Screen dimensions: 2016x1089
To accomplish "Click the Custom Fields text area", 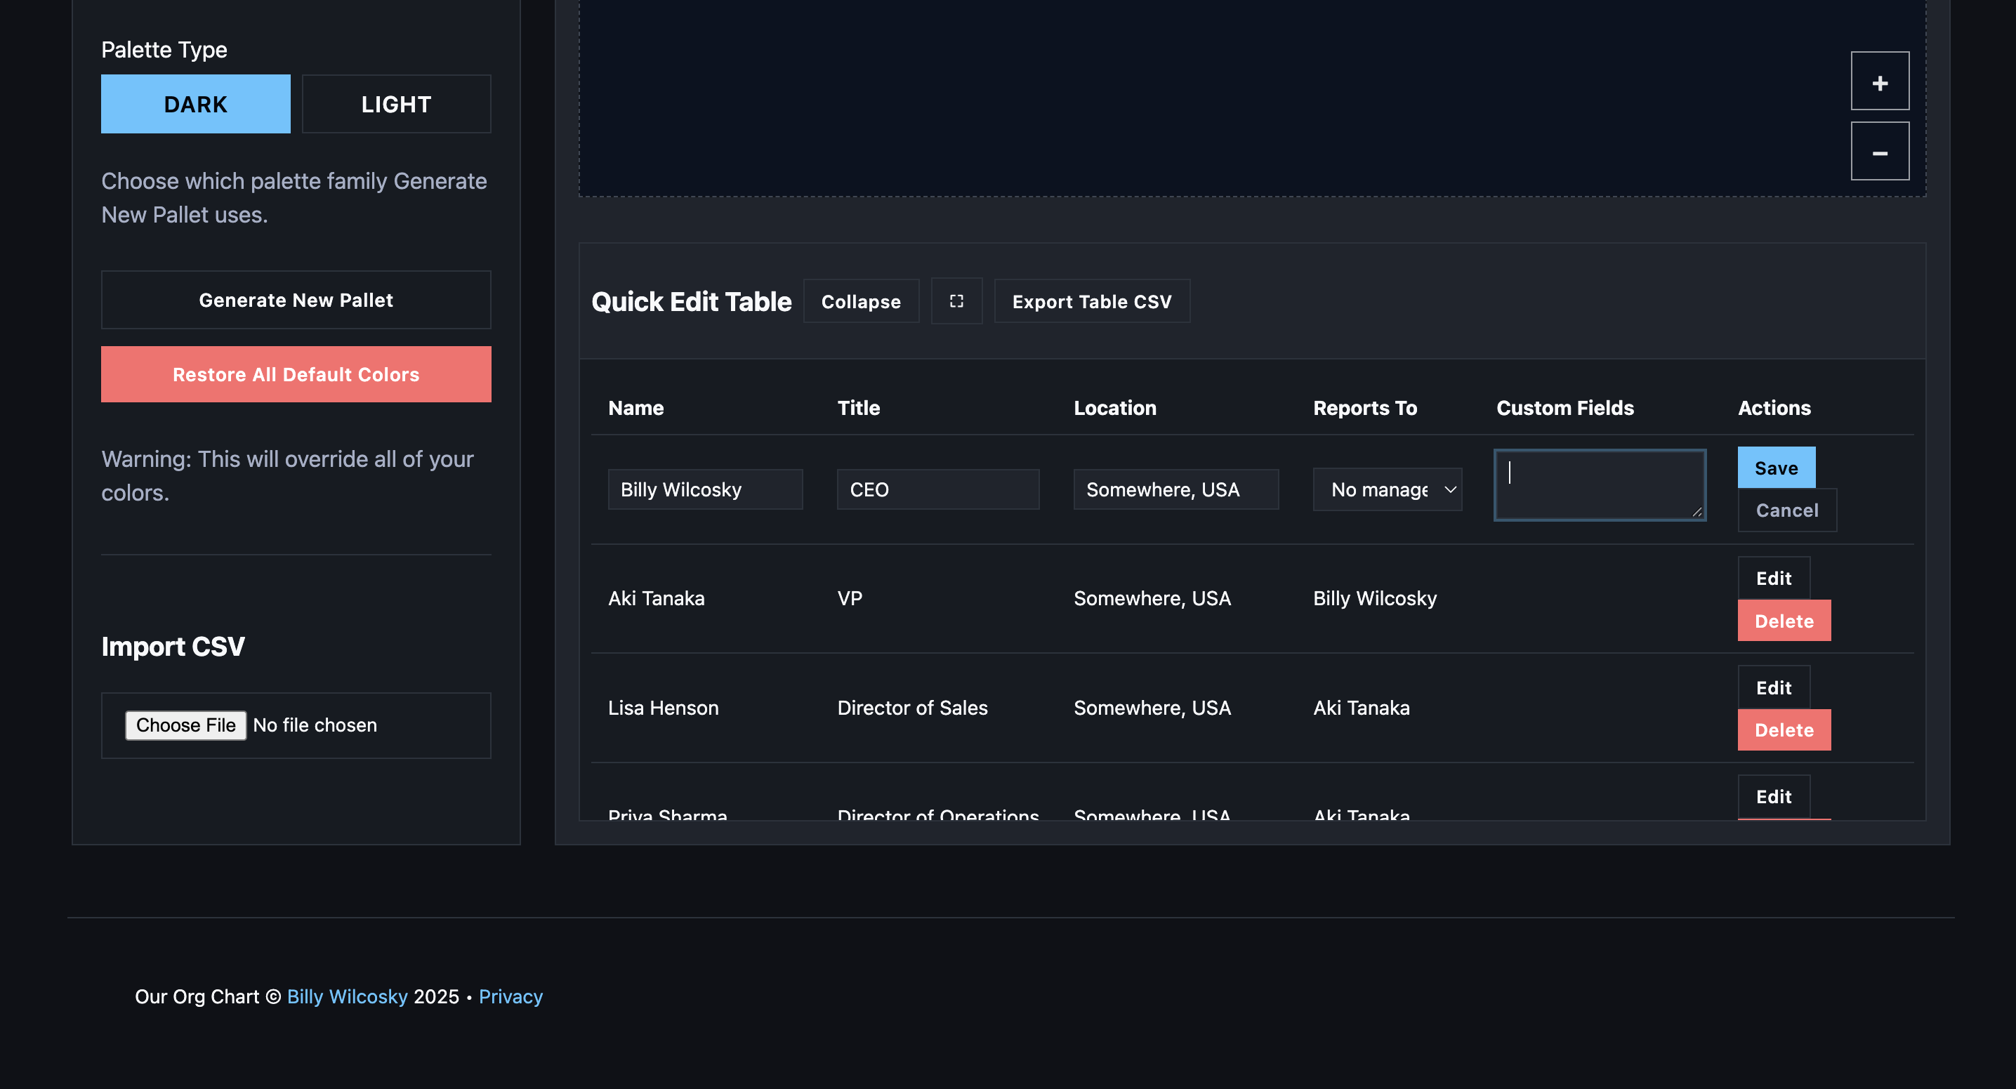I will click(x=1600, y=485).
